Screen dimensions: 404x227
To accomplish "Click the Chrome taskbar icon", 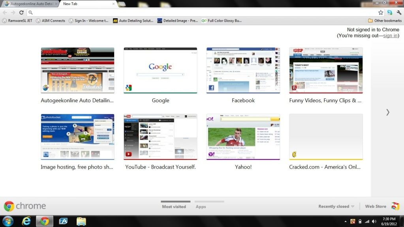I will pos(45,221).
